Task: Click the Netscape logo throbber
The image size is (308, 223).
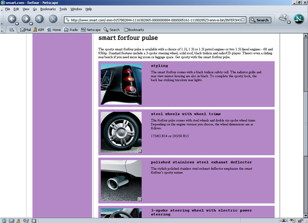Action: (297, 19)
